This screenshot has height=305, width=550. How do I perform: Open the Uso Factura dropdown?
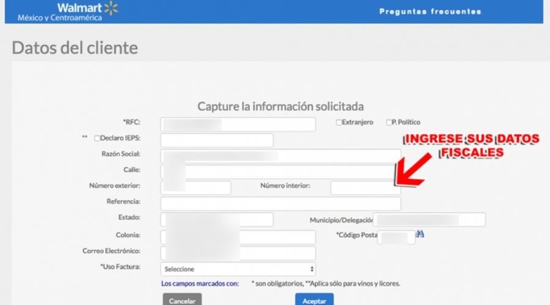point(238,269)
